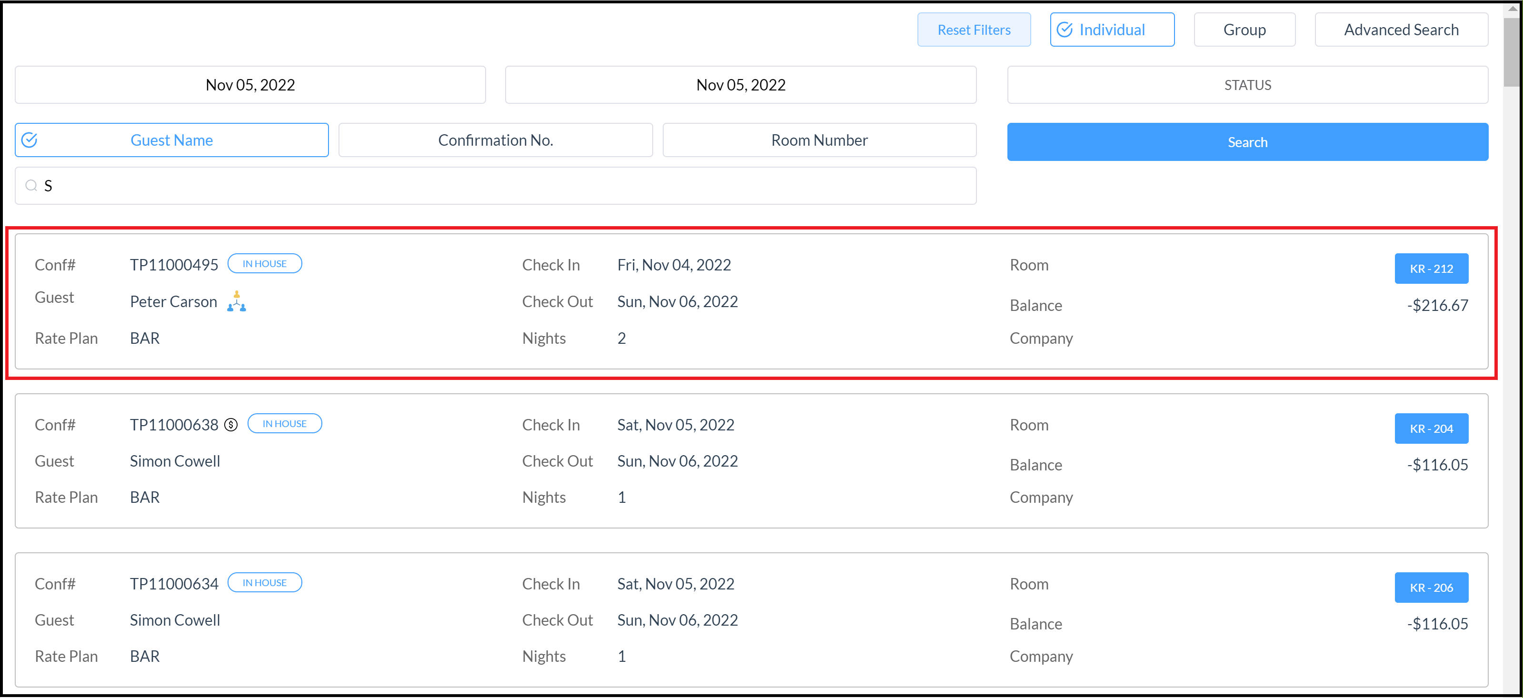Click the KR - 212 room badge for Peter Carson
Viewport: 1523px width, 698px height.
[x=1432, y=268]
